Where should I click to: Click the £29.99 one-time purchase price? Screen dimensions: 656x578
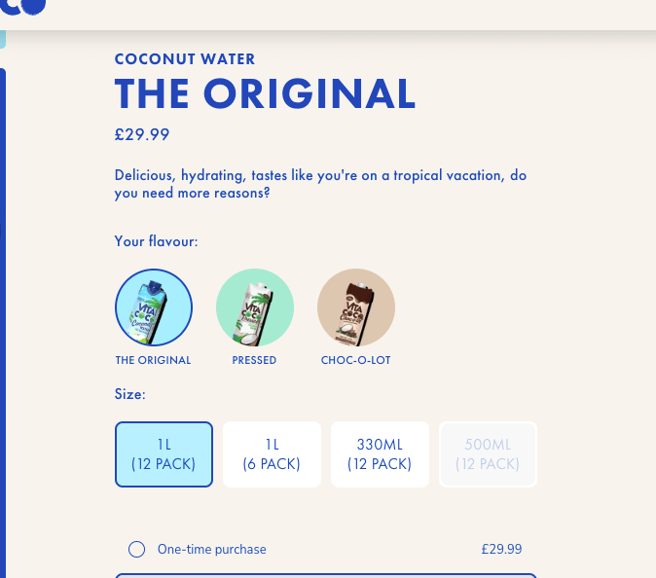(501, 549)
